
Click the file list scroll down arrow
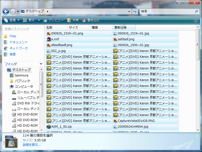[x=198, y=130]
